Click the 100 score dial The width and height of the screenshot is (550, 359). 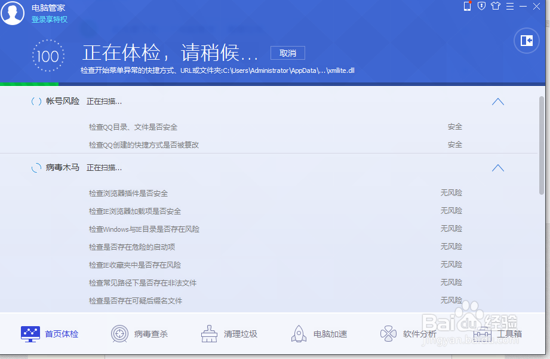click(48, 56)
